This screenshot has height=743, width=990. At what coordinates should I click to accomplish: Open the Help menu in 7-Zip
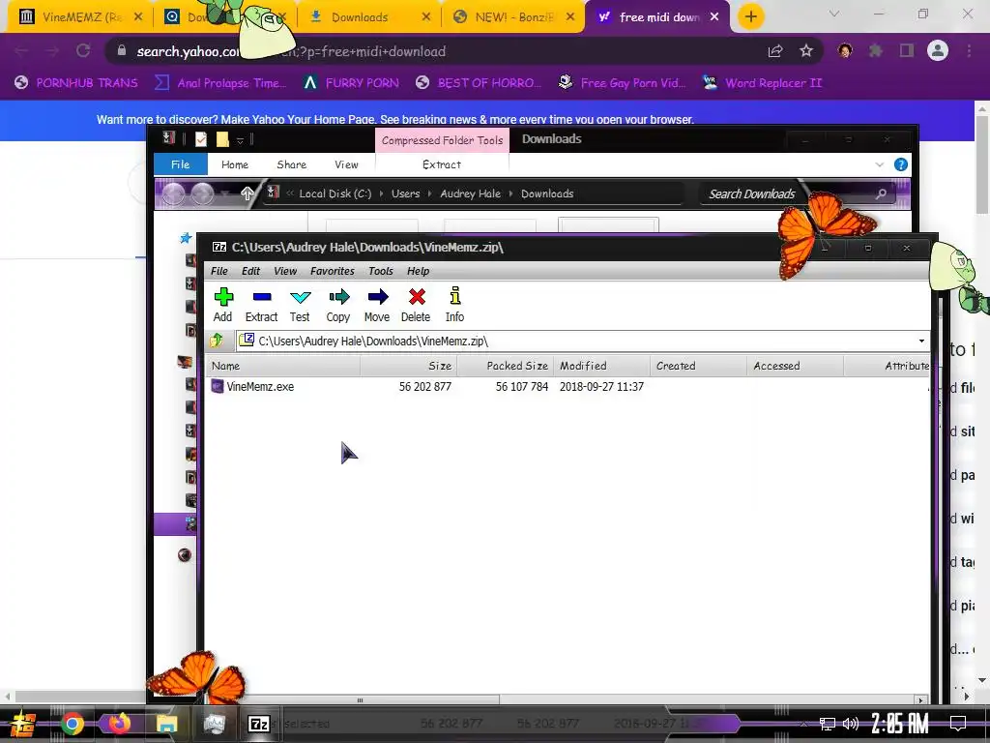pos(418,271)
